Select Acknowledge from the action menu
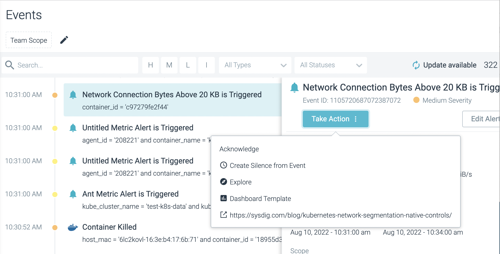 click(239, 149)
